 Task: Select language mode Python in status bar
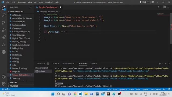tap(145, 89)
